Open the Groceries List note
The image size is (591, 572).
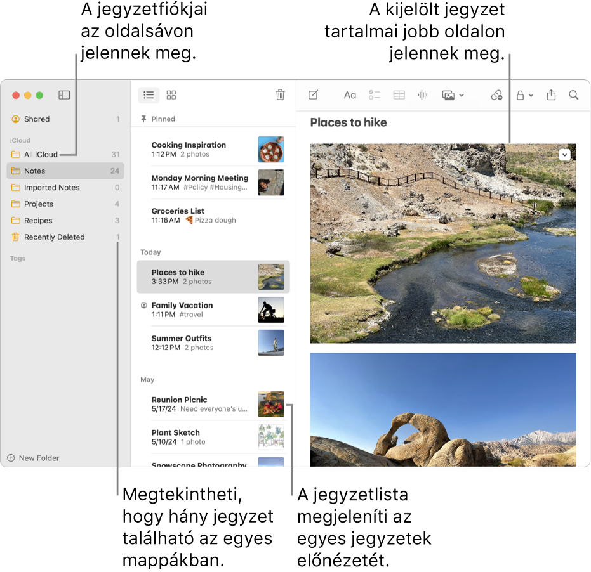pos(213,216)
